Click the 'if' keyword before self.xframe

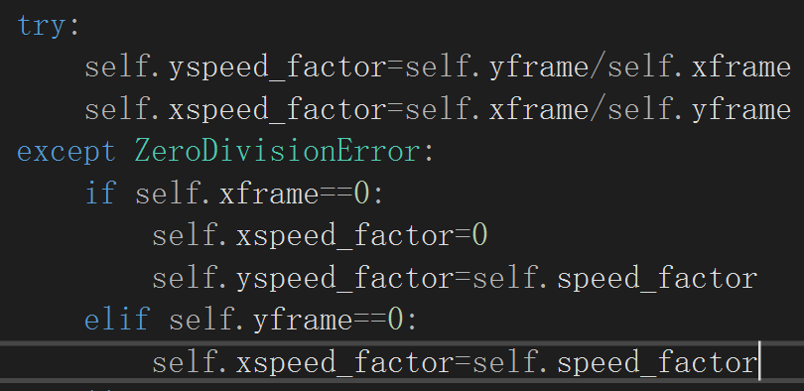(100, 194)
